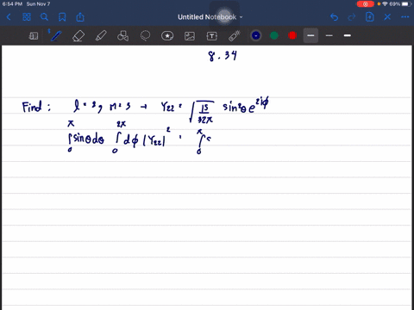This screenshot has width=414, height=310.
Task: Select the Shapes tool
Action: pyautogui.click(x=122, y=36)
